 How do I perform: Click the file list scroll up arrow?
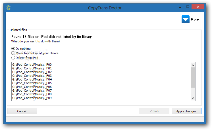tap(193, 65)
